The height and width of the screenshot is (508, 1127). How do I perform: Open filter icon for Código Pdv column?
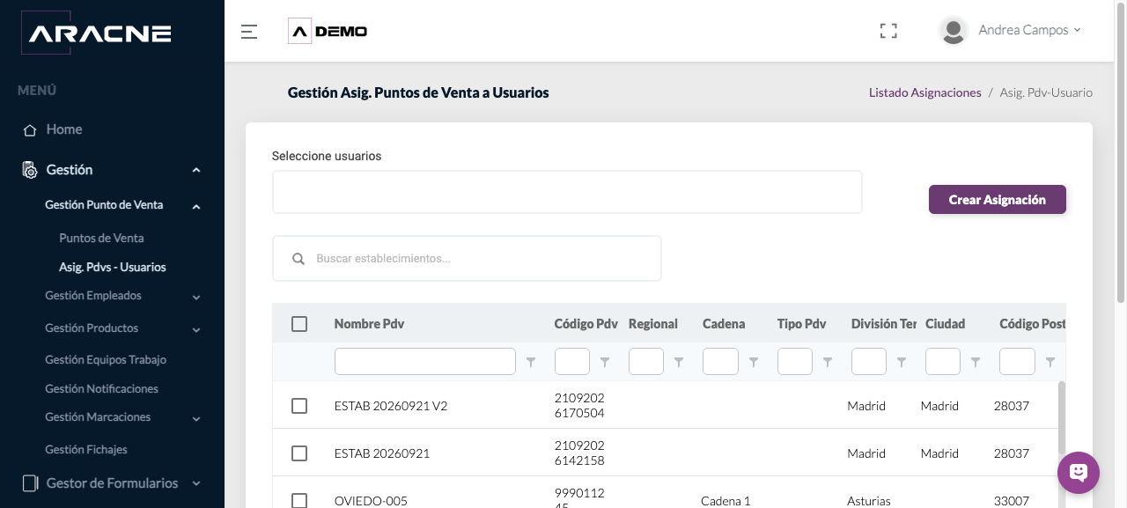[x=605, y=362]
